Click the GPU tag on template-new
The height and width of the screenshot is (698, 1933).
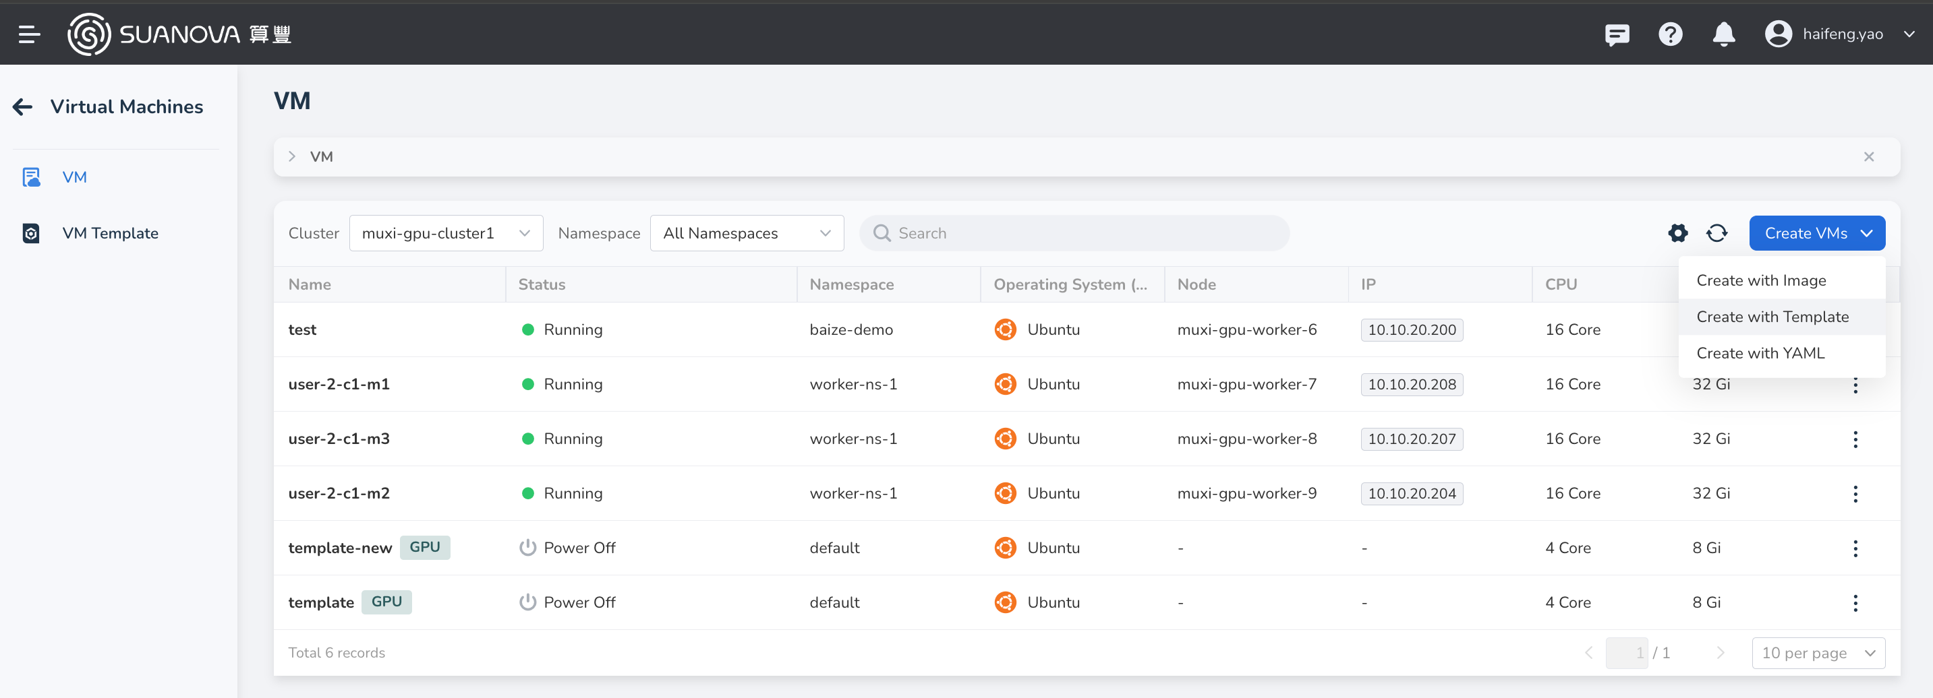[425, 547]
